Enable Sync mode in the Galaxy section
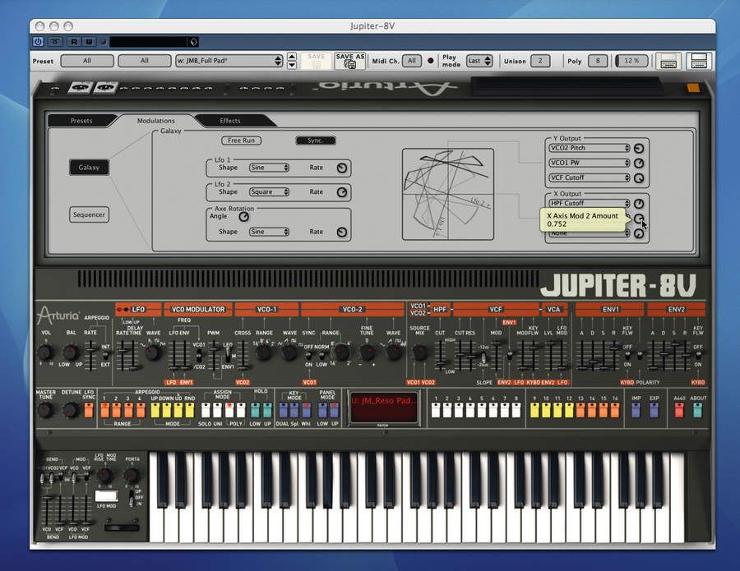The height and width of the screenshot is (571, 740). pos(315,140)
